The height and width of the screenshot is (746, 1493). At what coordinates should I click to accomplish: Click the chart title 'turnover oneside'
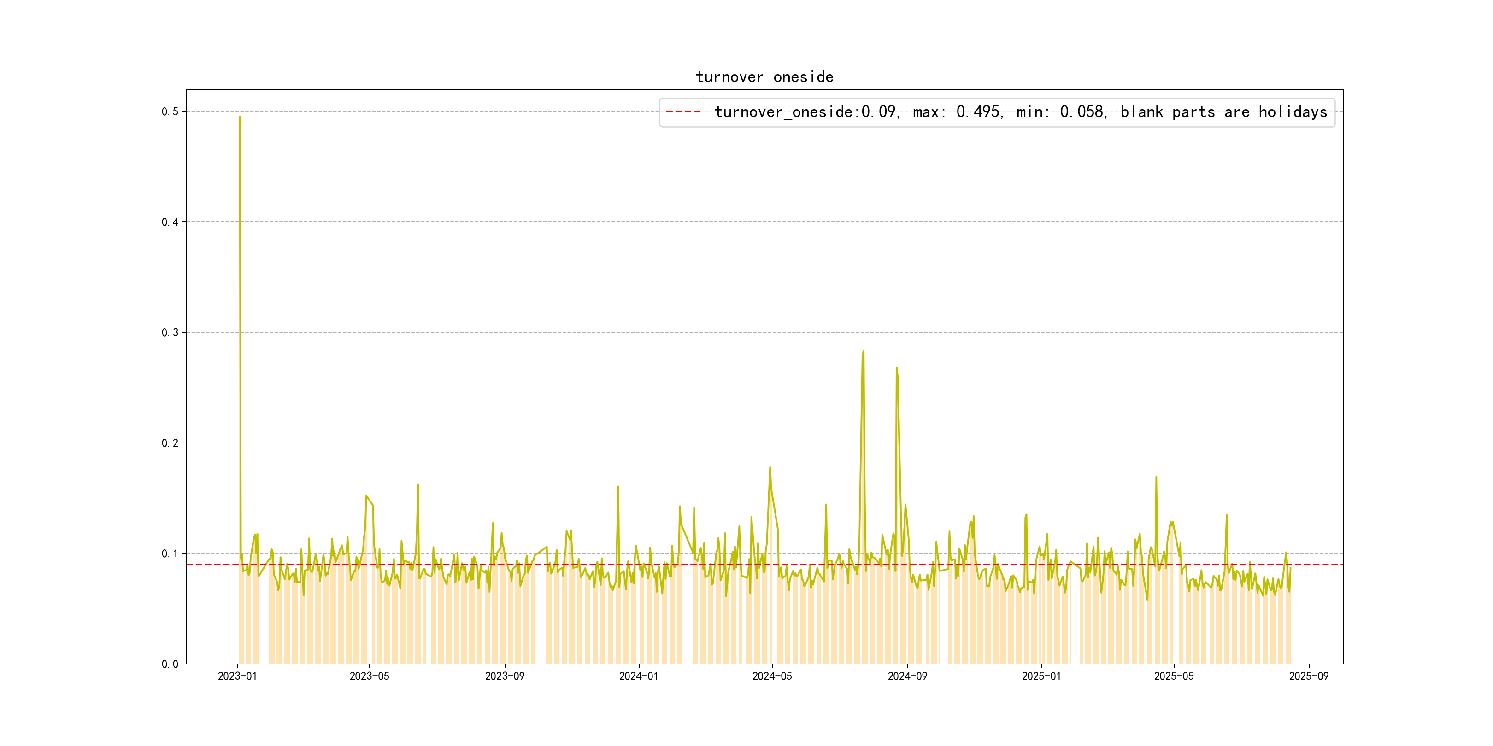pyautogui.click(x=764, y=77)
